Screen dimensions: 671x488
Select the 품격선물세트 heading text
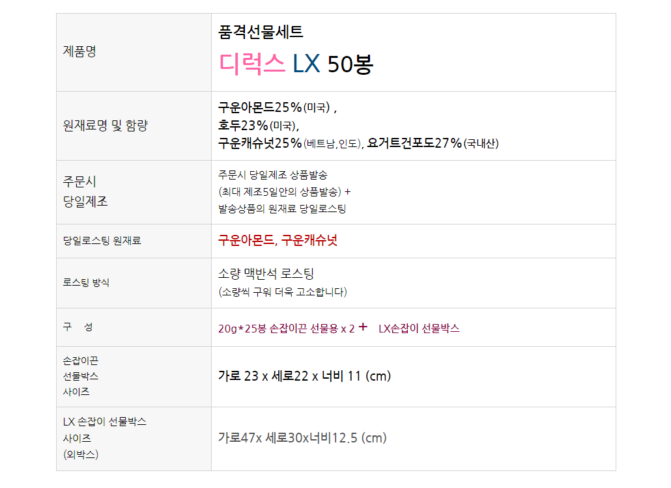261,32
